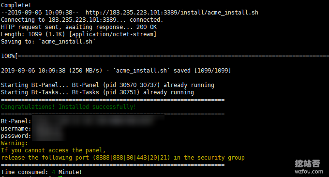The image size is (329, 177).
Task: Click the 'Time consumed' line's green number 4
Action: (54, 172)
